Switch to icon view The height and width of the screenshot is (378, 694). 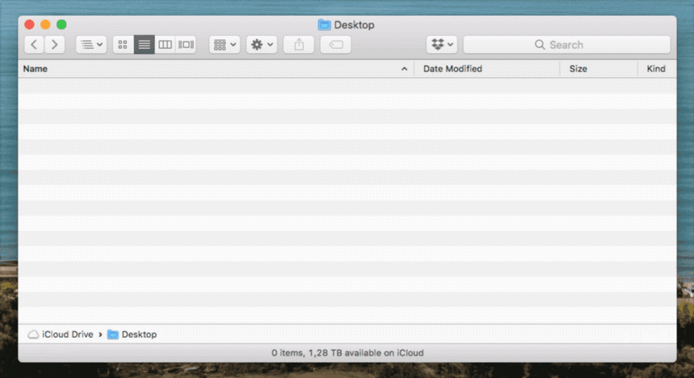coord(123,45)
